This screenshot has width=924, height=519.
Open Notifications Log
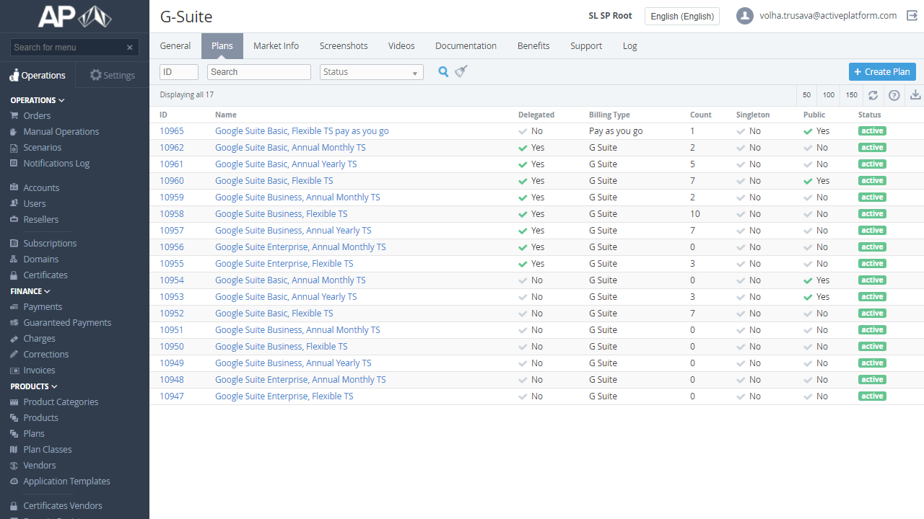pos(56,163)
